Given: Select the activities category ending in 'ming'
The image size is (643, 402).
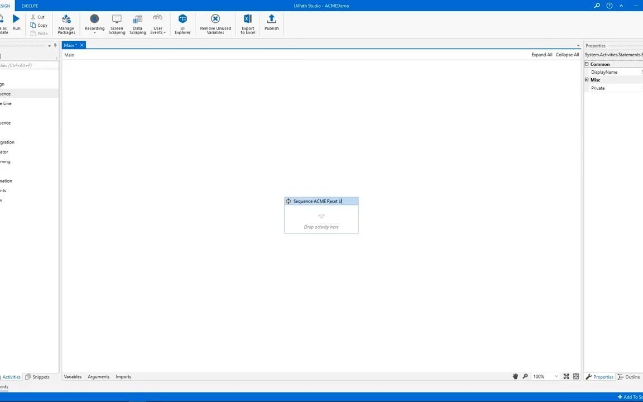Looking at the screenshot, I should point(5,161).
